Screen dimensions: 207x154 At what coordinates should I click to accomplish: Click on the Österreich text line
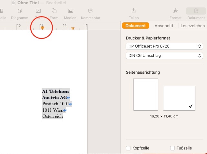click(52, 116)
